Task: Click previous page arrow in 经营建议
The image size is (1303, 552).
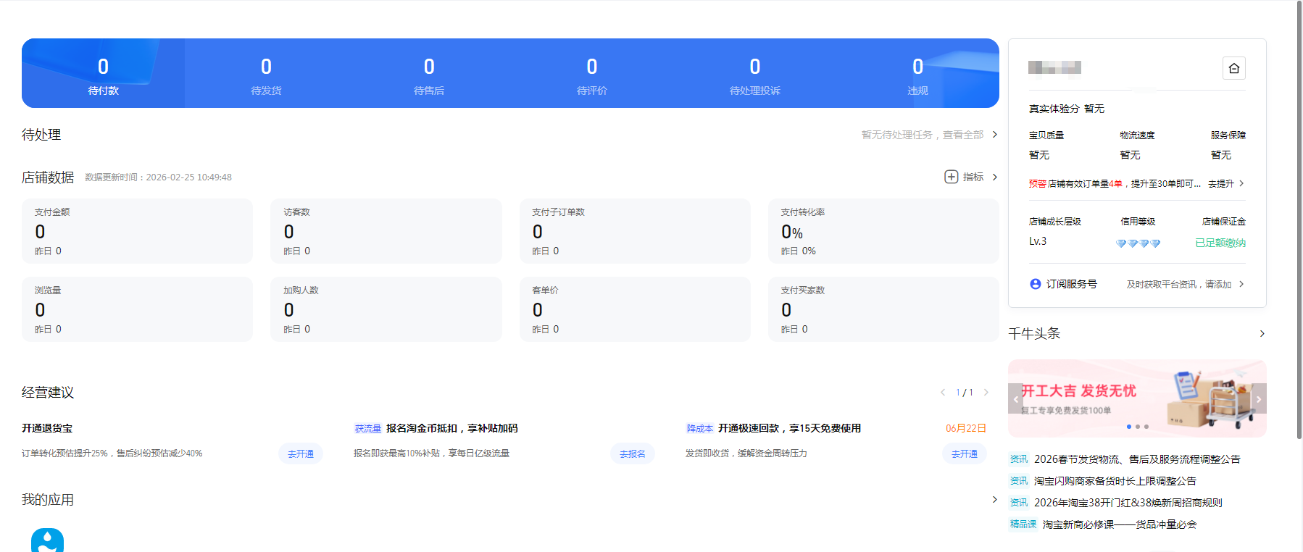Action: point(943,393)
